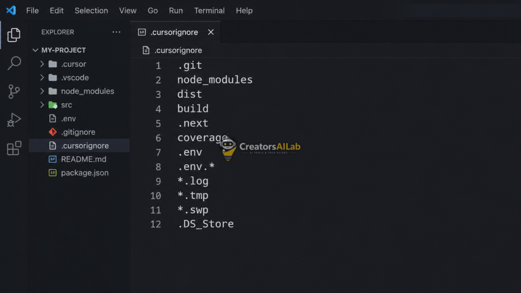This screenshot has height=293, width=521.
Task: Click the red git icon of .gitignore
Action: (52, 132)
